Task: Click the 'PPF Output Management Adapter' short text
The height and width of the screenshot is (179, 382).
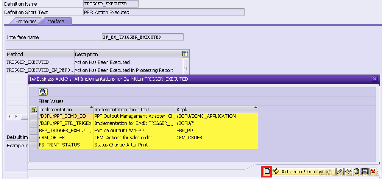Action: [134, 116]
